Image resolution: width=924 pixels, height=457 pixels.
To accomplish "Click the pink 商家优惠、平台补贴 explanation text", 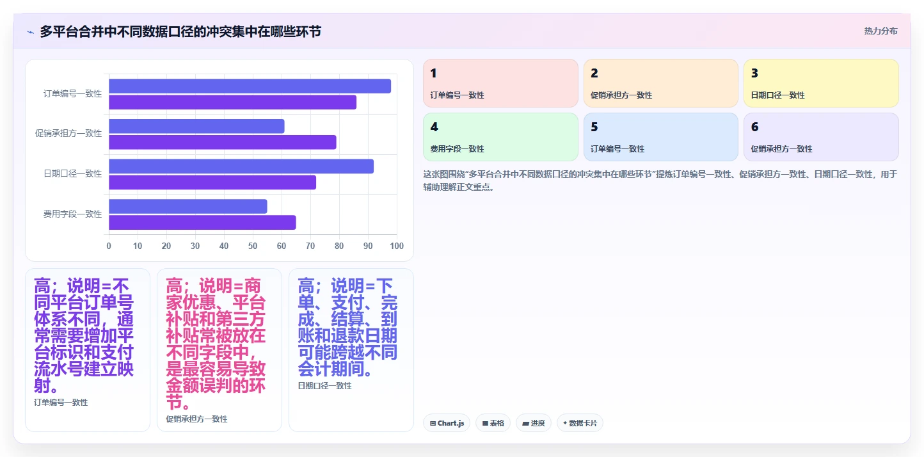I will coord(216,344).
